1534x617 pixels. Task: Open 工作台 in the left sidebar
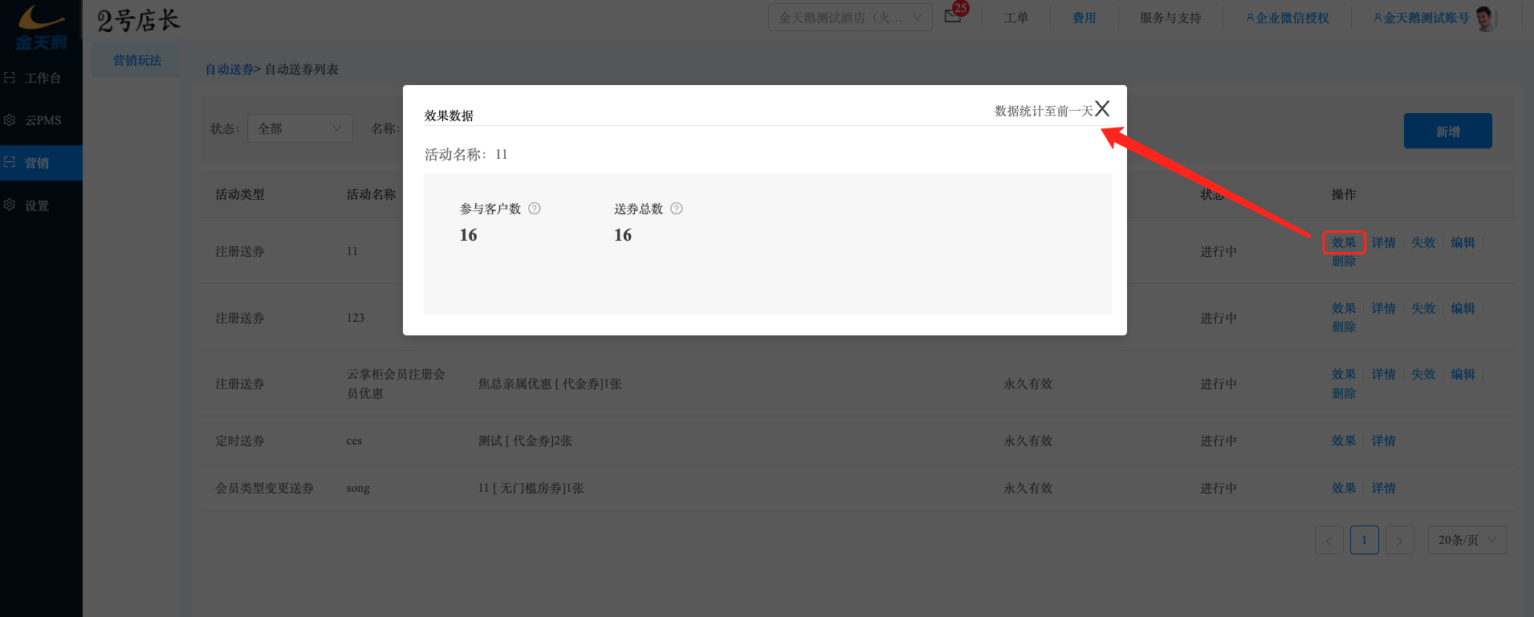coord(41,78)
